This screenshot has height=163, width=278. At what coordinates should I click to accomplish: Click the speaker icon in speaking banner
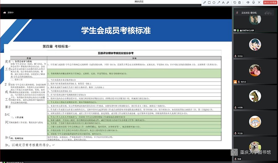(237, 13)
